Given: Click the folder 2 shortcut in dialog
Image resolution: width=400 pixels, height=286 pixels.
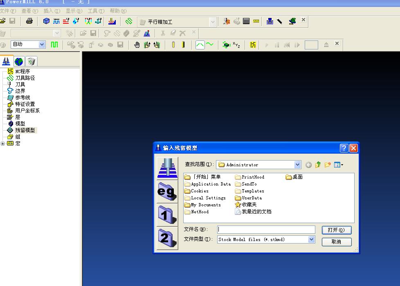Looking at the screenshot, I should pos(167,238).
